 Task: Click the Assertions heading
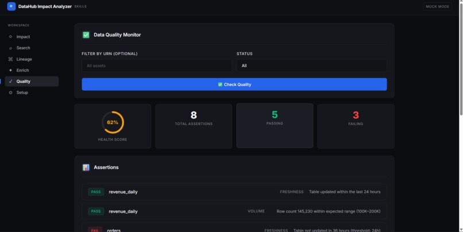pyautogui.click(x=106, y=167)
